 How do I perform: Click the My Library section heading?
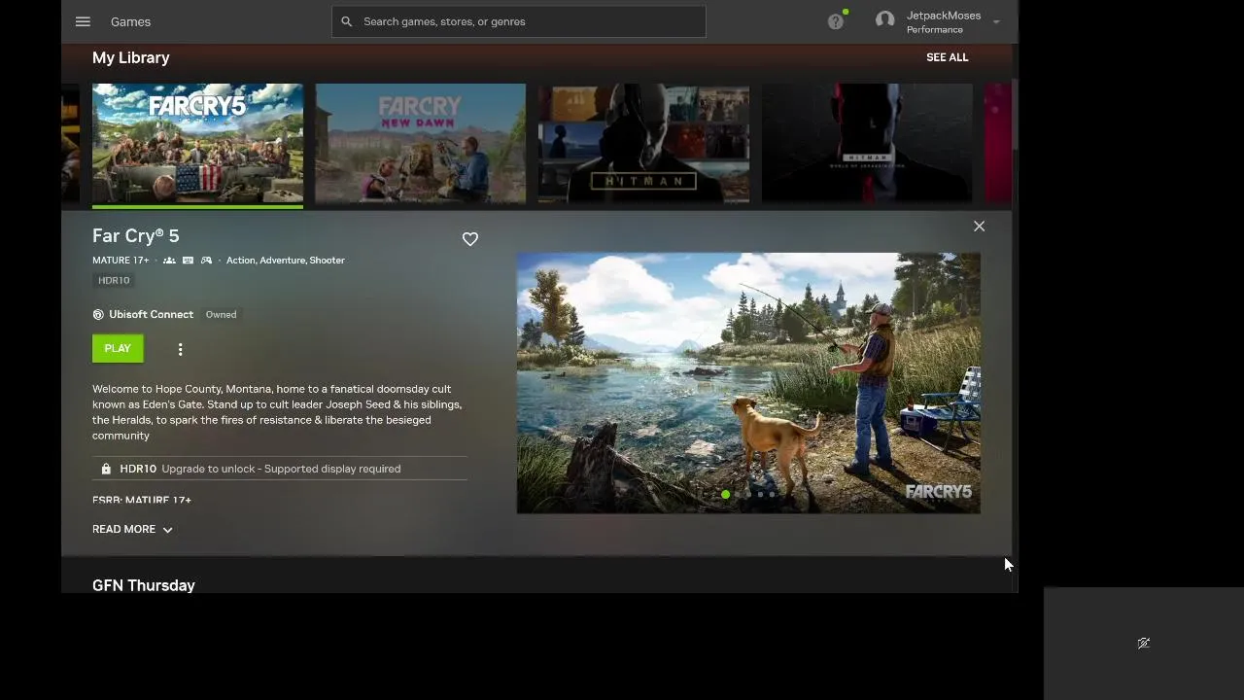pyautogui.click(x=131, y=57)
